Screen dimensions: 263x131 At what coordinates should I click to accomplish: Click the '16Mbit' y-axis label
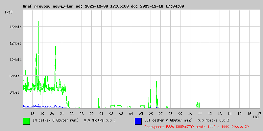pyautogui.click(x=16, y=27)
